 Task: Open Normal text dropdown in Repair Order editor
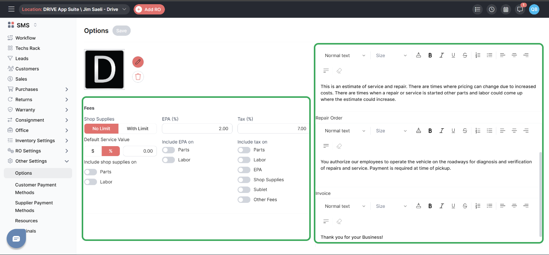345,131
